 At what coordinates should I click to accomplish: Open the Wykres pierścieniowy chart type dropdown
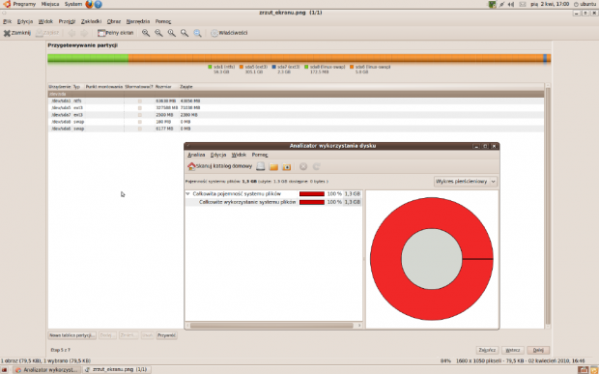point(466,182)
